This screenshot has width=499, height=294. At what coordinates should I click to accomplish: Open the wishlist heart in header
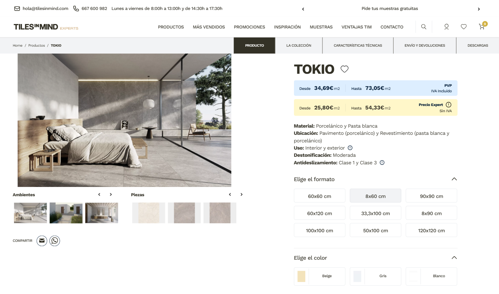pyautogui.click(x=464, y=27)
